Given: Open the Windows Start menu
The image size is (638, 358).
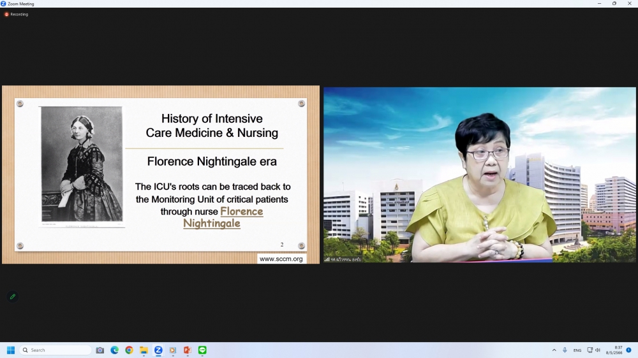Looking at the screenshot, I should coord(10,350).
